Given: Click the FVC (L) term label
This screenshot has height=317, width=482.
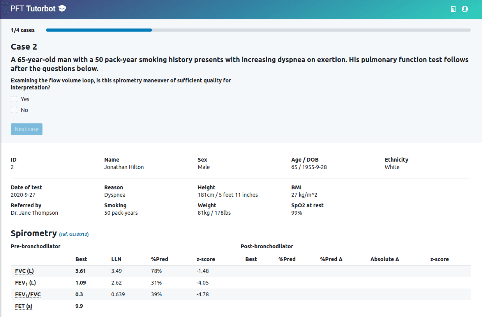Looking at the screenshot, I should 22,271.
